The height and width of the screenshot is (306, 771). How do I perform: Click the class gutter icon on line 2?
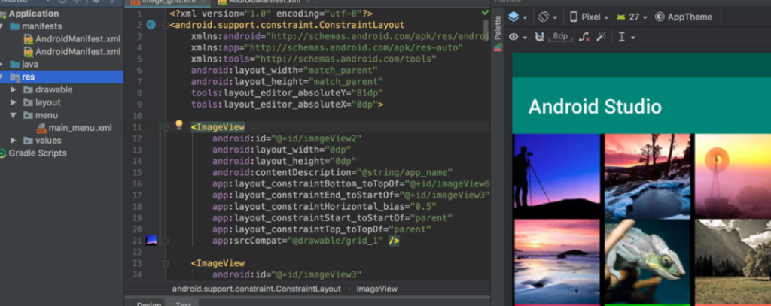151,25
